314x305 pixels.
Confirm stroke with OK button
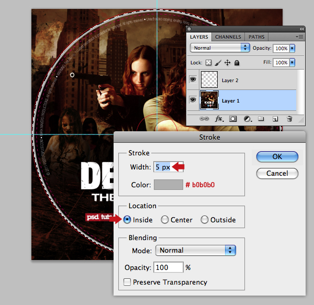[277, 156]
